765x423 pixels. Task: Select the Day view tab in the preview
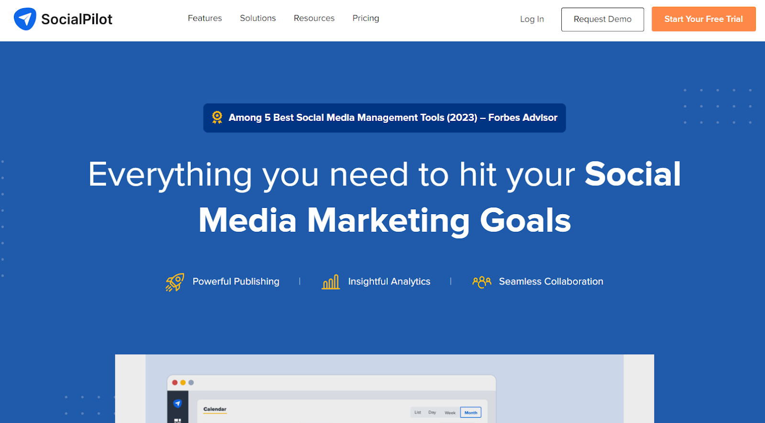click(x=432, y=412)
